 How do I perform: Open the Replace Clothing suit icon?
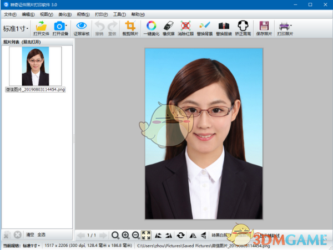224,26
